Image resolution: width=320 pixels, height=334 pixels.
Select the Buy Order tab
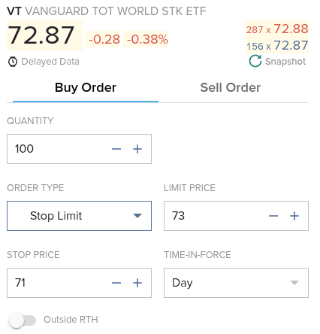pos(86,88)
